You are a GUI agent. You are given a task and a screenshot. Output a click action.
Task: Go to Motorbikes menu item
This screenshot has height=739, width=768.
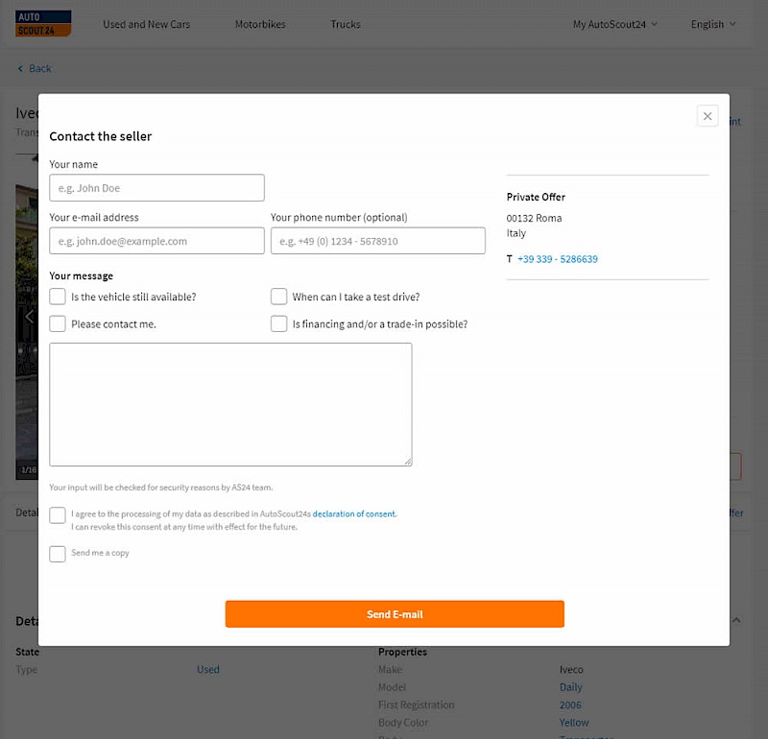tap(260, 24)
